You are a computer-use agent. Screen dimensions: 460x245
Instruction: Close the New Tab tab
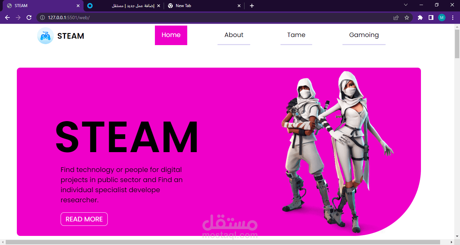(x=239, y=6)
